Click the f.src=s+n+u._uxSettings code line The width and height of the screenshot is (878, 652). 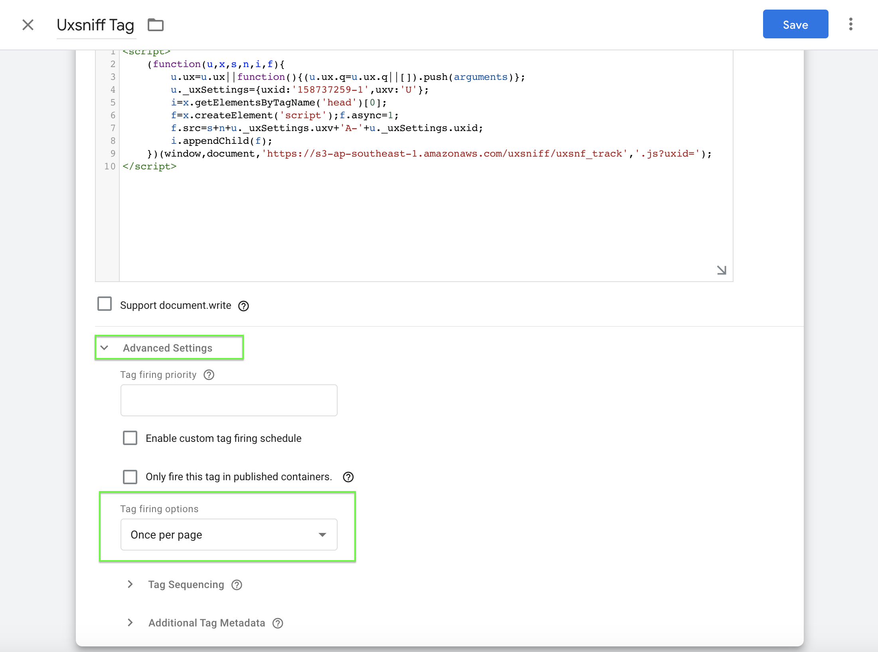coord(326,128)
